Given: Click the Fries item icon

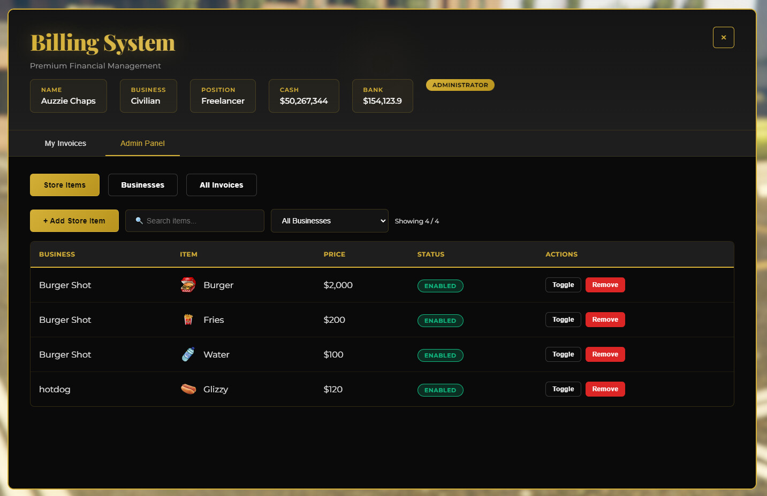Looking at the screenshot, I should pyautogui.click(x=188, y=320).
